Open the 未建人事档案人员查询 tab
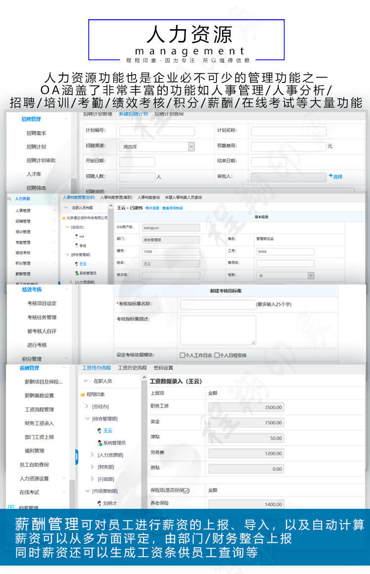 [183, 198]
